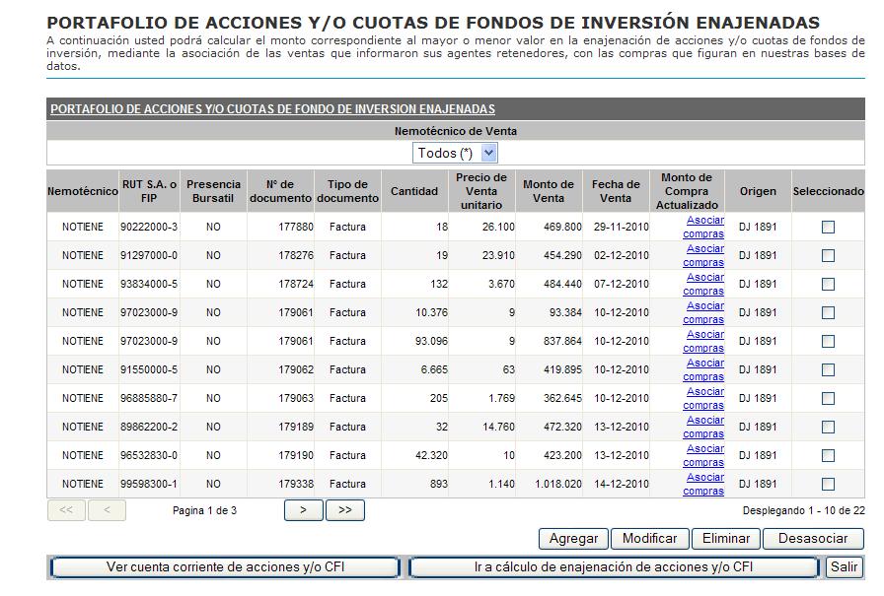Image resolution: width=884 pixels, height=596 pixels.
Task: Tick the checkbox for document 177880
Action: pyautogui.click(x=828, y=227)
